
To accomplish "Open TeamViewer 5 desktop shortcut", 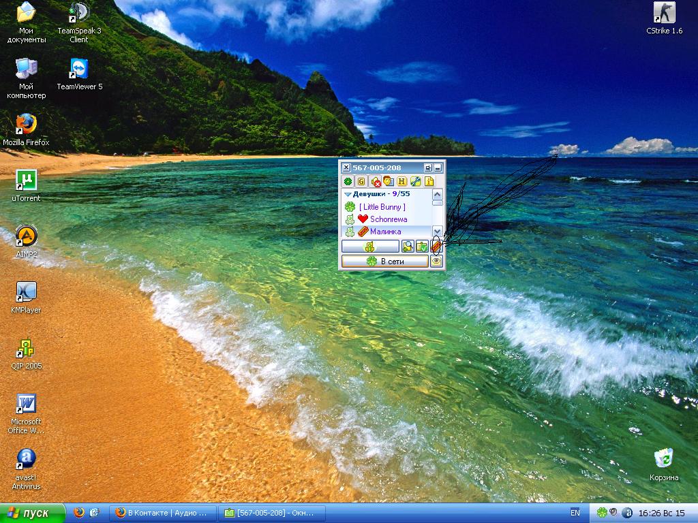I will click(x=79, y=75).
